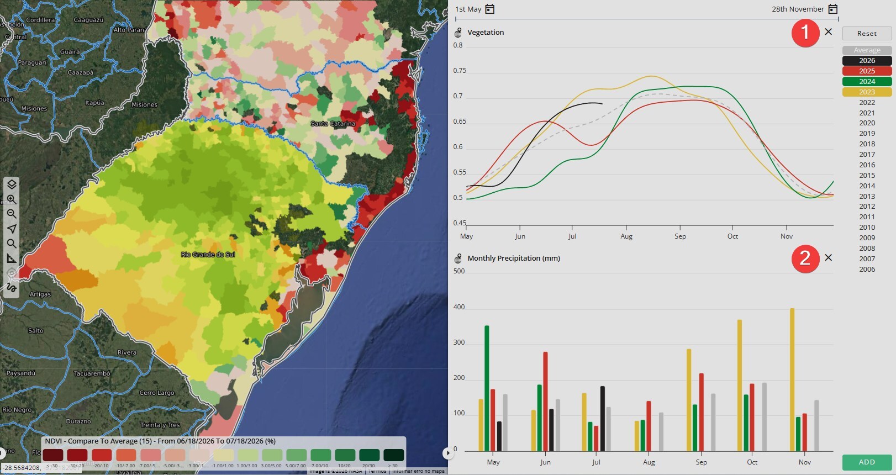
Task: Collapse the chart panel with arrow
Action: click(447, 453)
